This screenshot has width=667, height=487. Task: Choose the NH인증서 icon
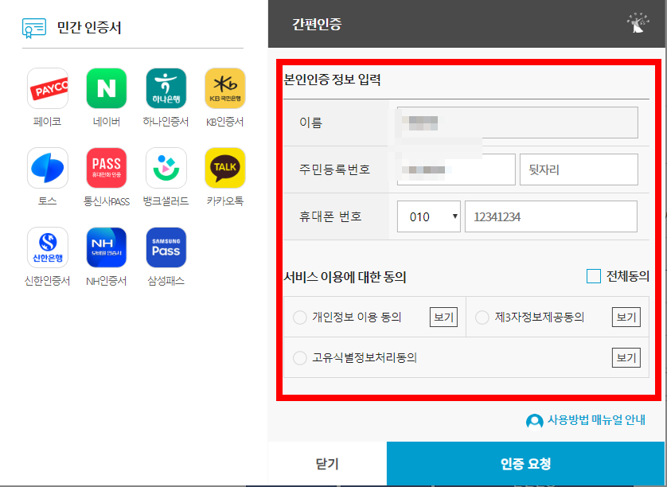pyautogui.click(x=107, y=247)
